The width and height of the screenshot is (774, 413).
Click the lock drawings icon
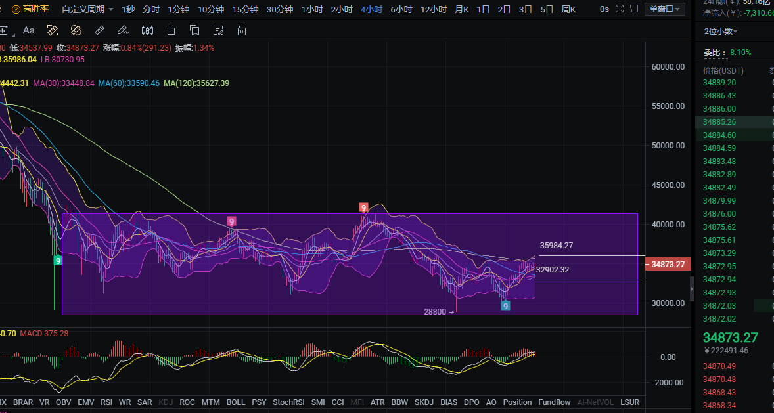(171, 30)
